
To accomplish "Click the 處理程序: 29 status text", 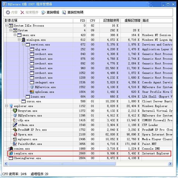I will [x=39, y=174].
